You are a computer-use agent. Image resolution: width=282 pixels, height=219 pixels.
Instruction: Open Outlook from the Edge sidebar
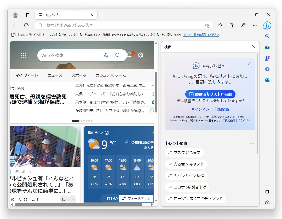point(267,80)
